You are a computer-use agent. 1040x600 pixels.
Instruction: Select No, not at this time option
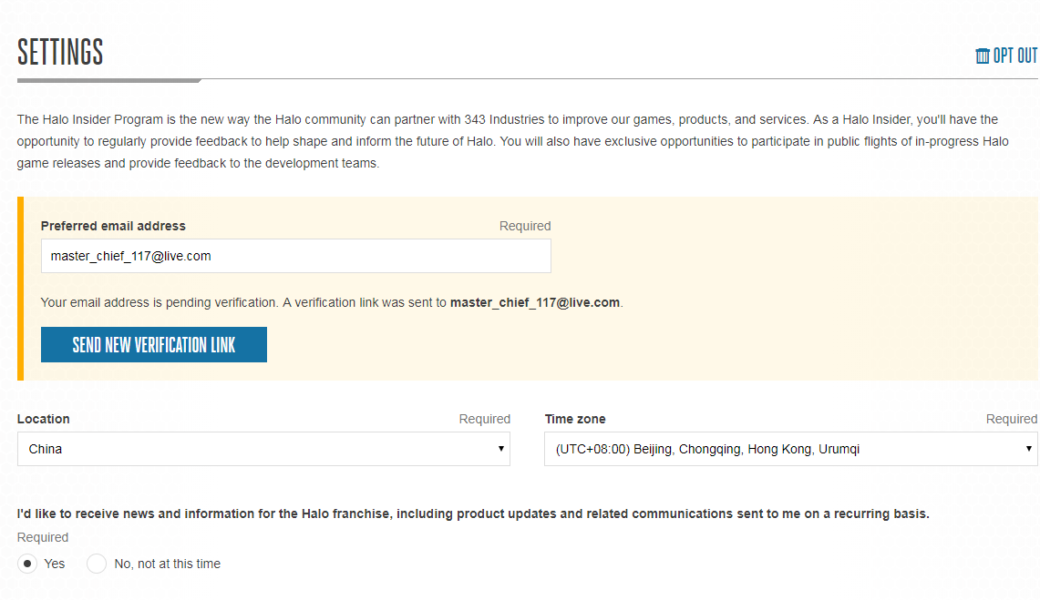pyautogui.click(x=97, y=564)
